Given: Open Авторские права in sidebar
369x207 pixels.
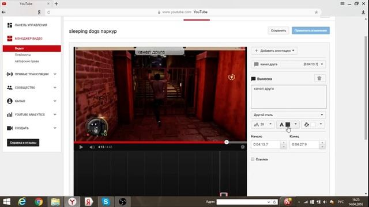Looking at the screenshot, I should point(27,62).
